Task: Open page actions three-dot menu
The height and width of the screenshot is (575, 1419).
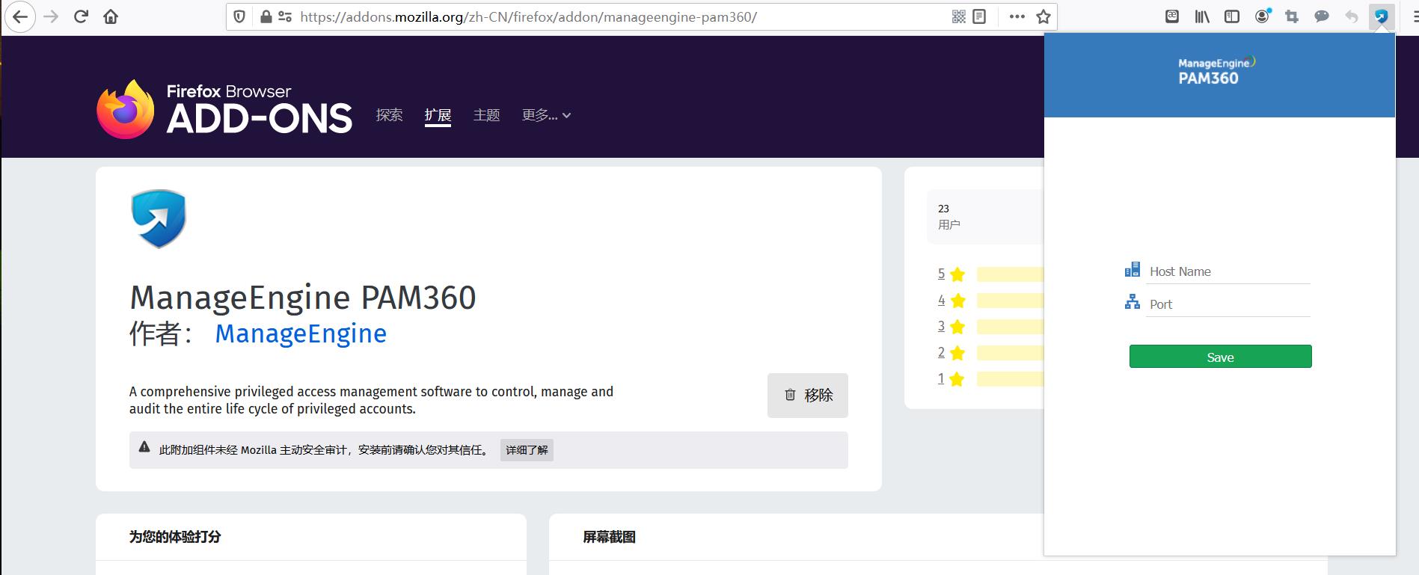Action: [1017, 16]
